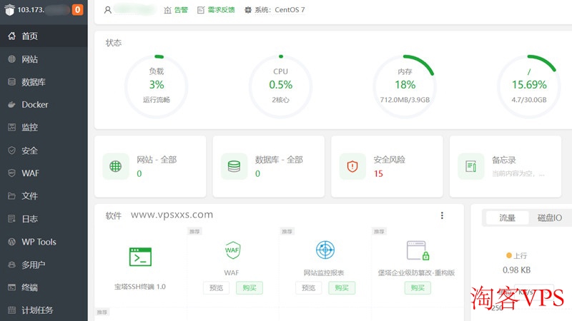Click the 0.98 KB upload value
The image size is (572, 321).
(x=516, y=270)
